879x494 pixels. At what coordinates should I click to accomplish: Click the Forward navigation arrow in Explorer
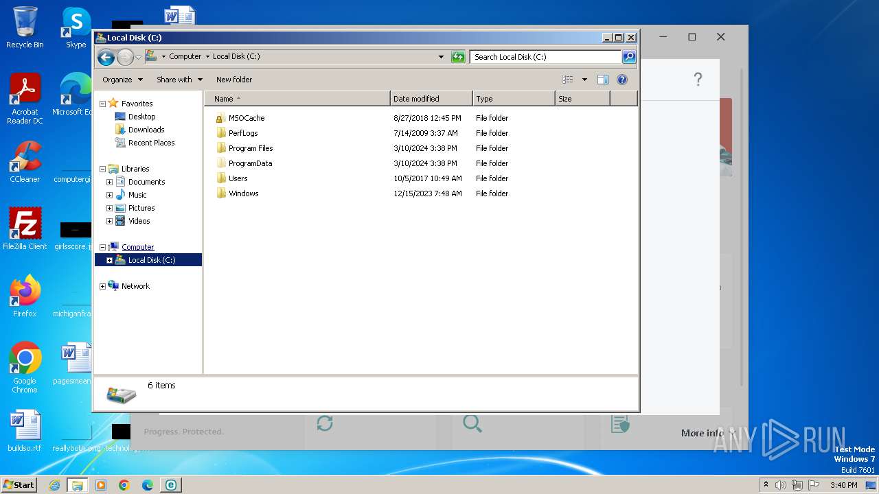click(x=125, y=57)
